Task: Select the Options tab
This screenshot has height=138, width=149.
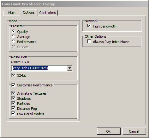Action: coord(29,12)
